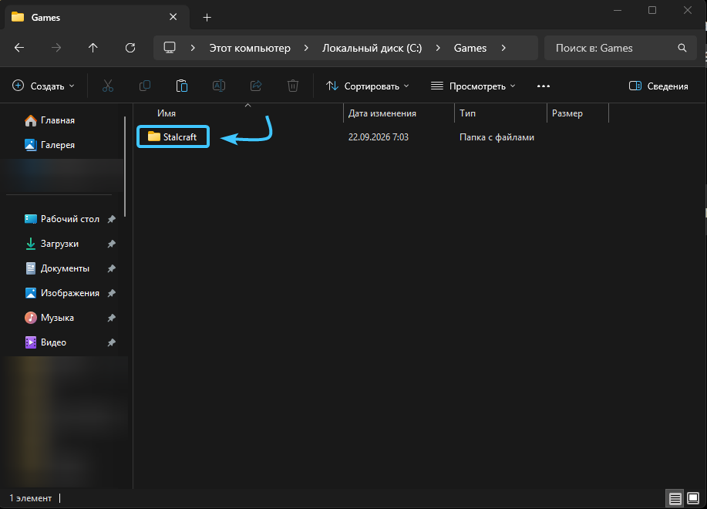Select the Games tab
707x509 pixels.
coord(96,18)
